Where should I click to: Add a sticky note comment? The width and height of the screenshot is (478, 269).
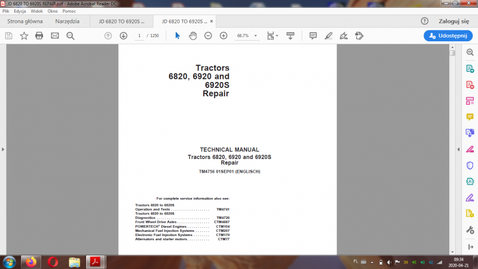(312, 36)
